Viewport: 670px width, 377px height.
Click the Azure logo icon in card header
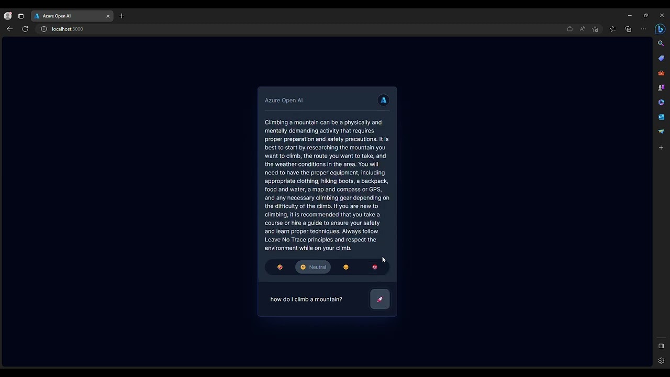pos(383,100)
